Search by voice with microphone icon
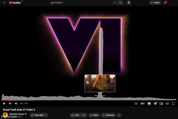Screen dimensions: 178x119 click(129, 2)
